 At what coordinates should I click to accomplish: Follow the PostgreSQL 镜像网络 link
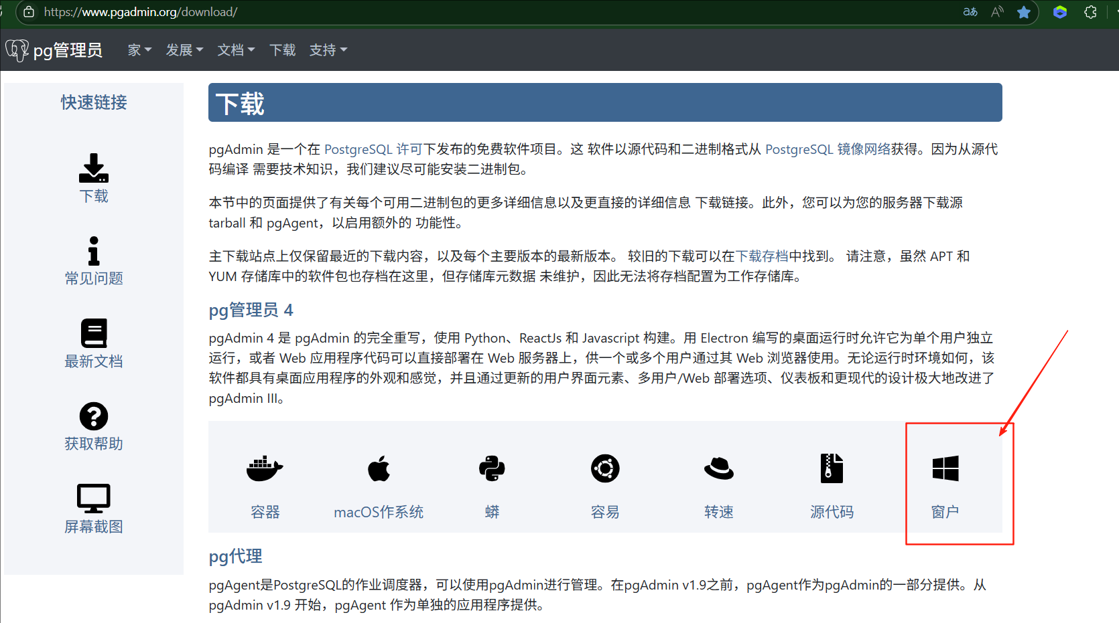click(x=828, y=149)
